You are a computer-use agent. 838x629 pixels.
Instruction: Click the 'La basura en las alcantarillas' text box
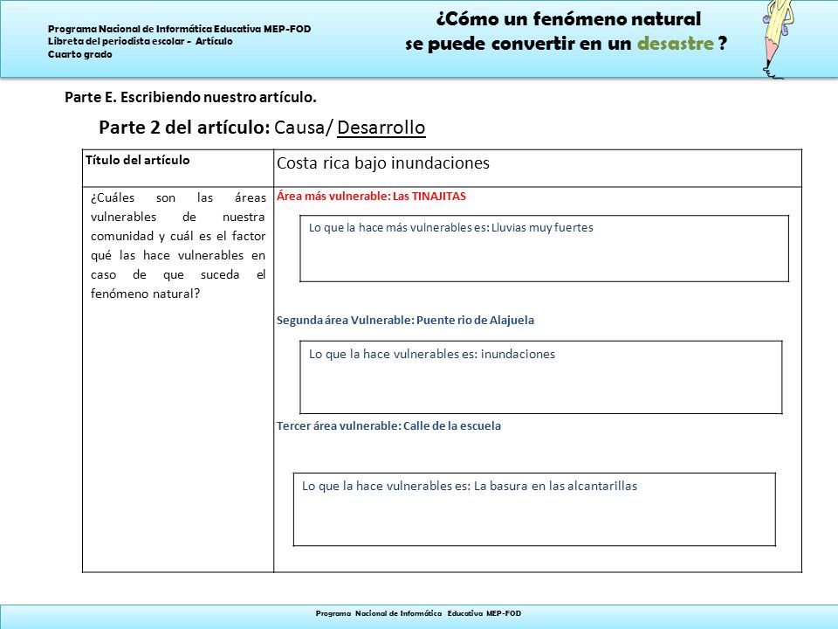(x=534, y=509)
